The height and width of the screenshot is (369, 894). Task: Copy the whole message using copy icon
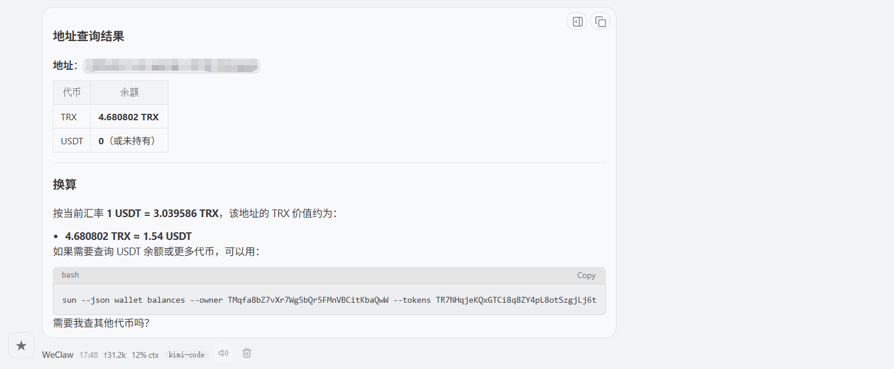pyautogui.click(x=600, y=22)
